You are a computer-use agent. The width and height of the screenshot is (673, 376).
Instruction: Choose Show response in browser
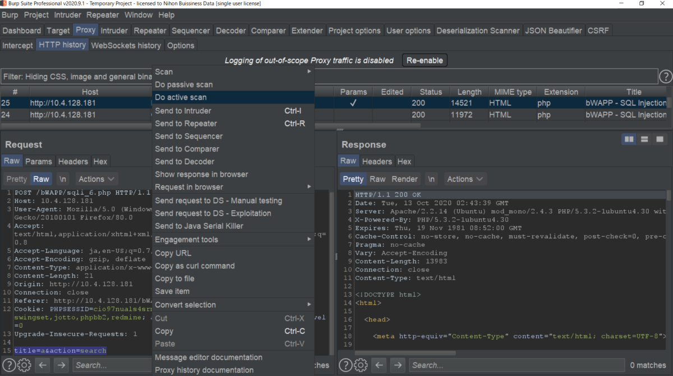tap(233, 174)
